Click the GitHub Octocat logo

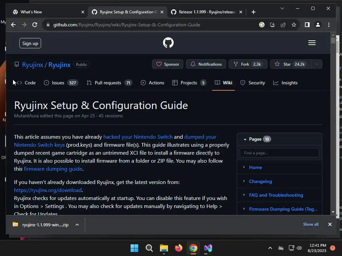coord(168,43)
